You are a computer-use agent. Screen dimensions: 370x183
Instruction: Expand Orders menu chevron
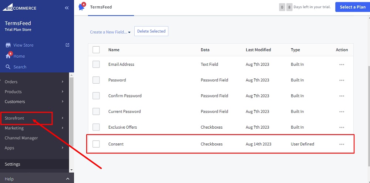[63, 82]
